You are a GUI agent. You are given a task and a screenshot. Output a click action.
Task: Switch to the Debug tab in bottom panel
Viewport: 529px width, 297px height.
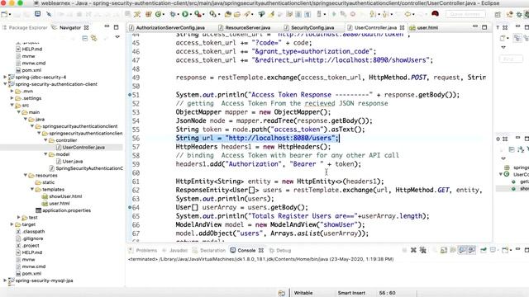pyautogui.click(x=280, y=251)
